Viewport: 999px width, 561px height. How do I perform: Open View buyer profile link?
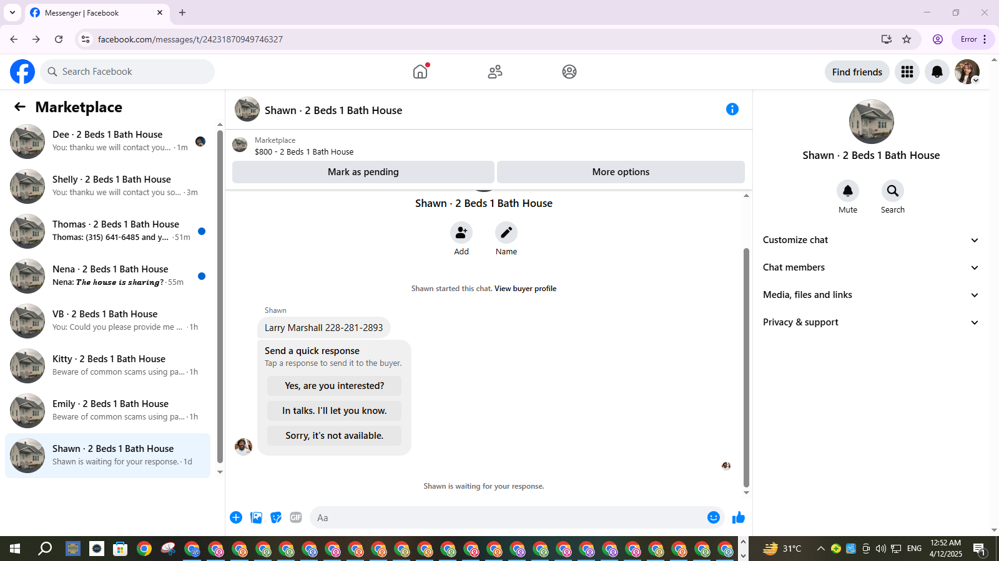(525, 289)
